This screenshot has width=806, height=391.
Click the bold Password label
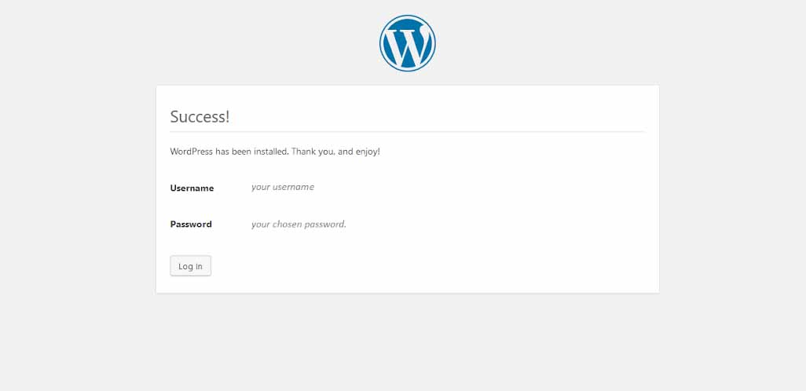click(191, 225)
